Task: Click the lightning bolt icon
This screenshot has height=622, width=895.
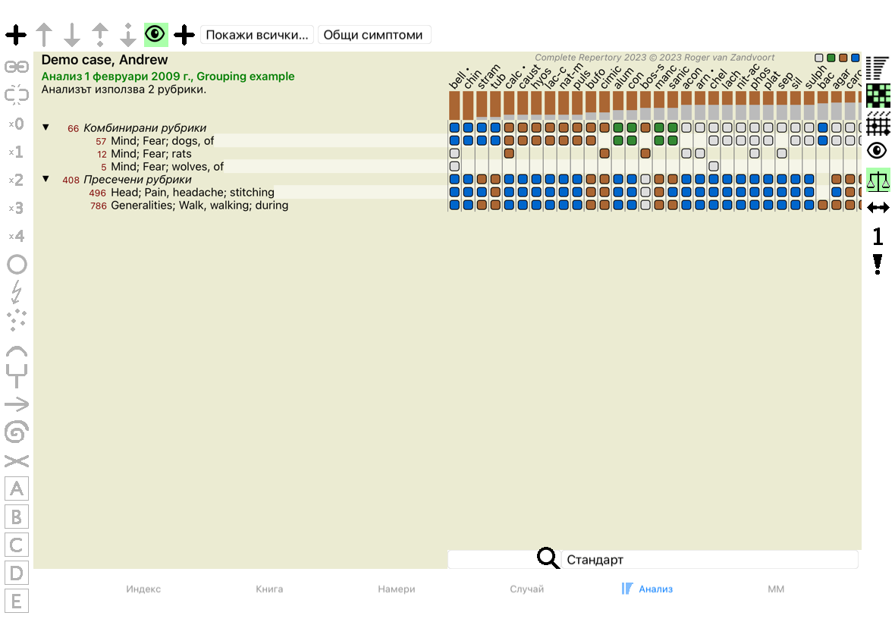Action: pyautogui.click(x=17, y=292)
